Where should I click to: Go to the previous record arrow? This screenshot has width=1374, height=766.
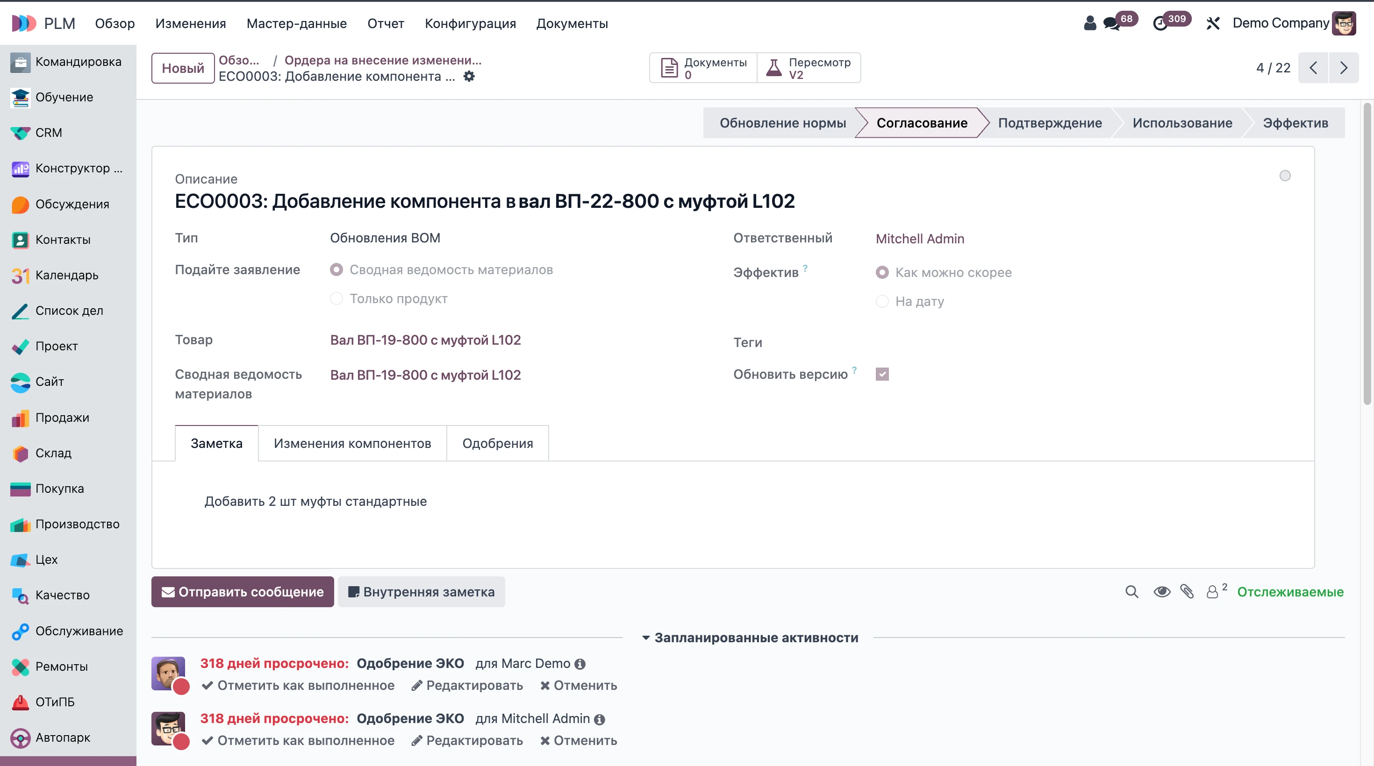pyautogui.click(x=1313, y=68)
